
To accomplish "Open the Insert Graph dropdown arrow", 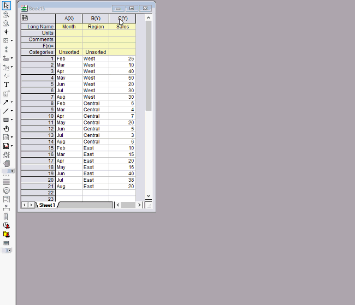I will 12,146.
